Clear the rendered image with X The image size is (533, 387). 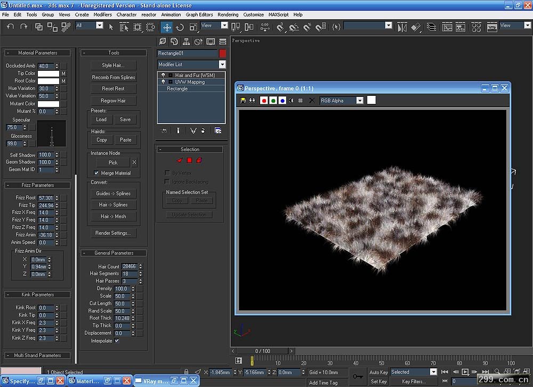pos(312,101)
